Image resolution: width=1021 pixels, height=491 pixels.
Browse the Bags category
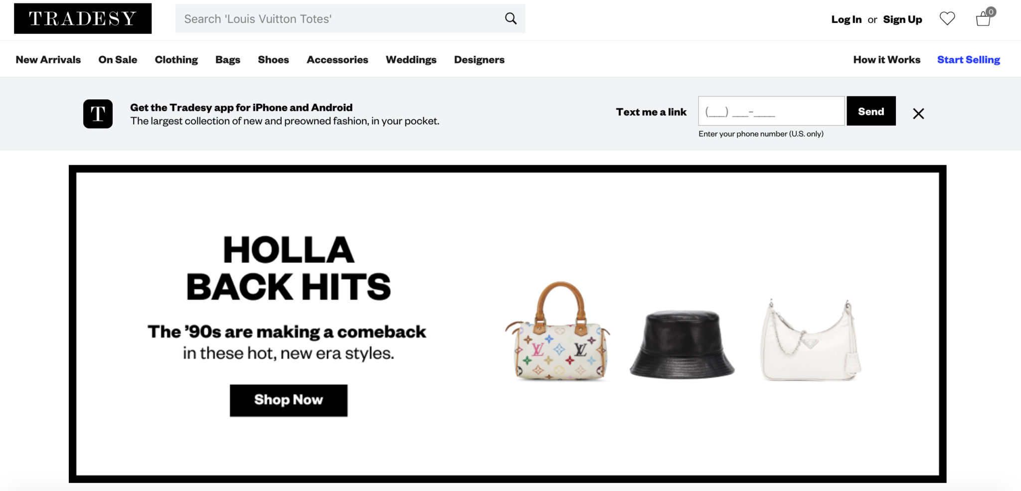click(x=227, y=59)
